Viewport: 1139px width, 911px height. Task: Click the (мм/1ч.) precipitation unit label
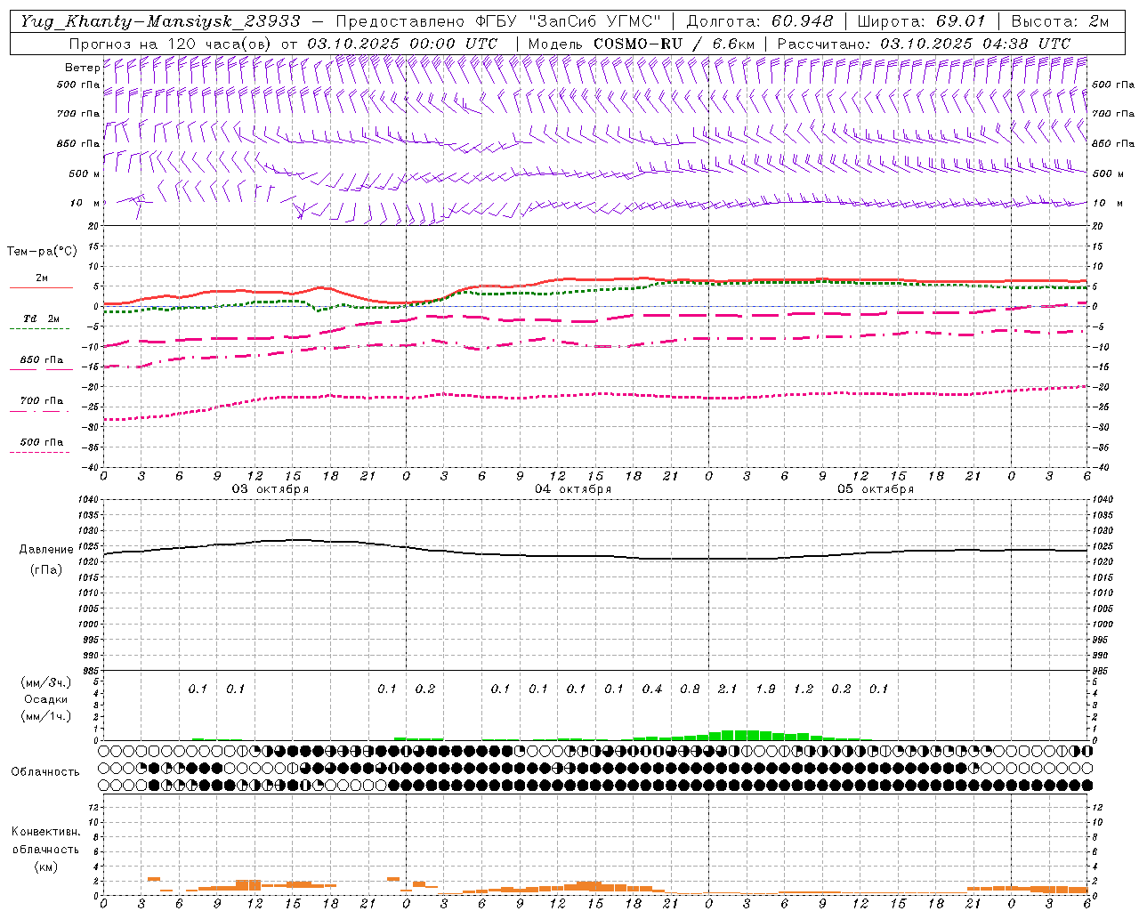pos(46,716)
